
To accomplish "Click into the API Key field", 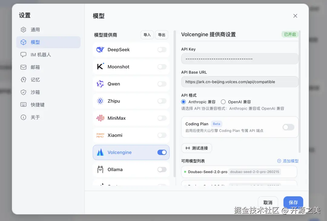I will tap(239, 59).
